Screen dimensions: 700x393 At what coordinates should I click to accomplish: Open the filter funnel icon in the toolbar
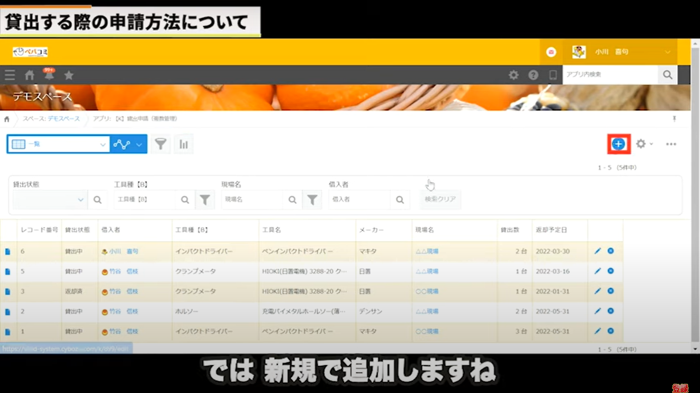(160, 144)
